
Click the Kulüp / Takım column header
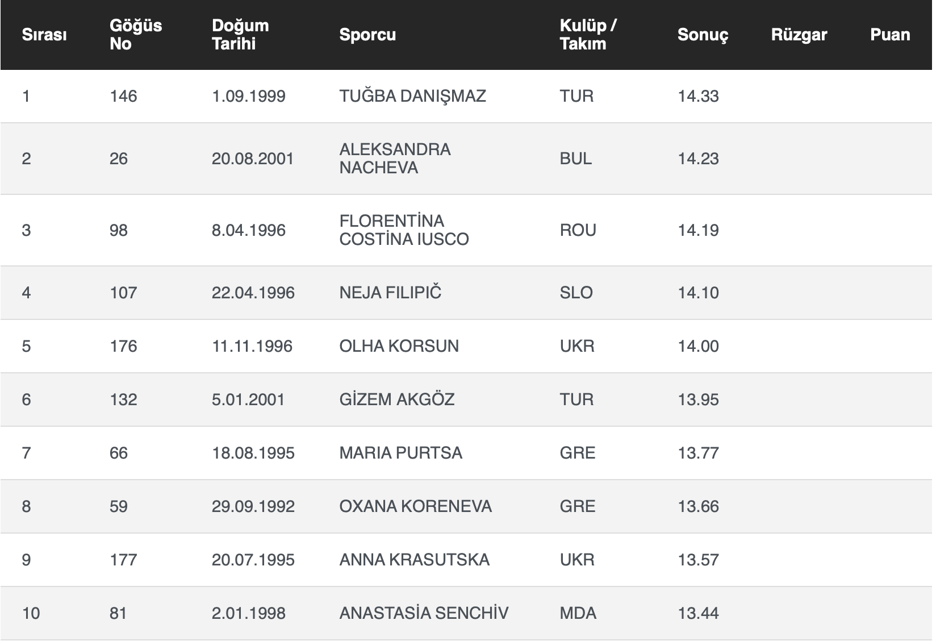(588, 35)
